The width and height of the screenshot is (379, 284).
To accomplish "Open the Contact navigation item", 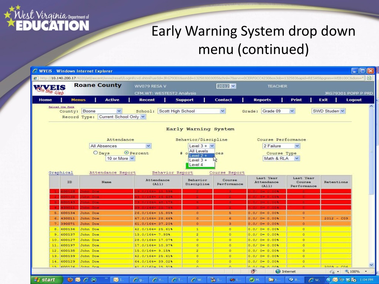I will 223,100.
